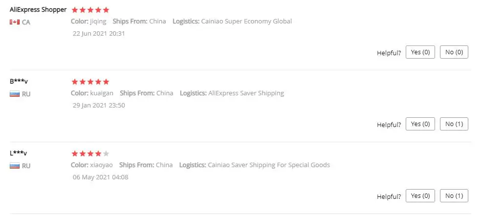
Task: Click the L***v reviewer name
Action: coord(19,153)
